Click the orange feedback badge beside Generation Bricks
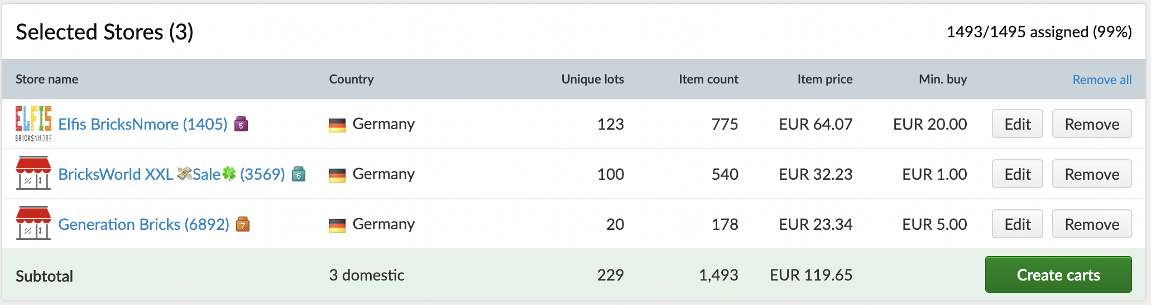The image size is (1151, 305). coord(243,224)
